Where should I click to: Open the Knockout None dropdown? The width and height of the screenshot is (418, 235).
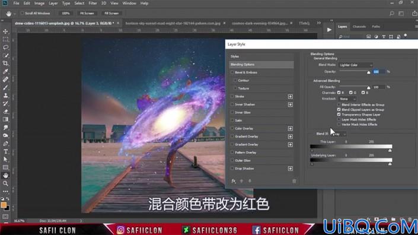[347, 99]
